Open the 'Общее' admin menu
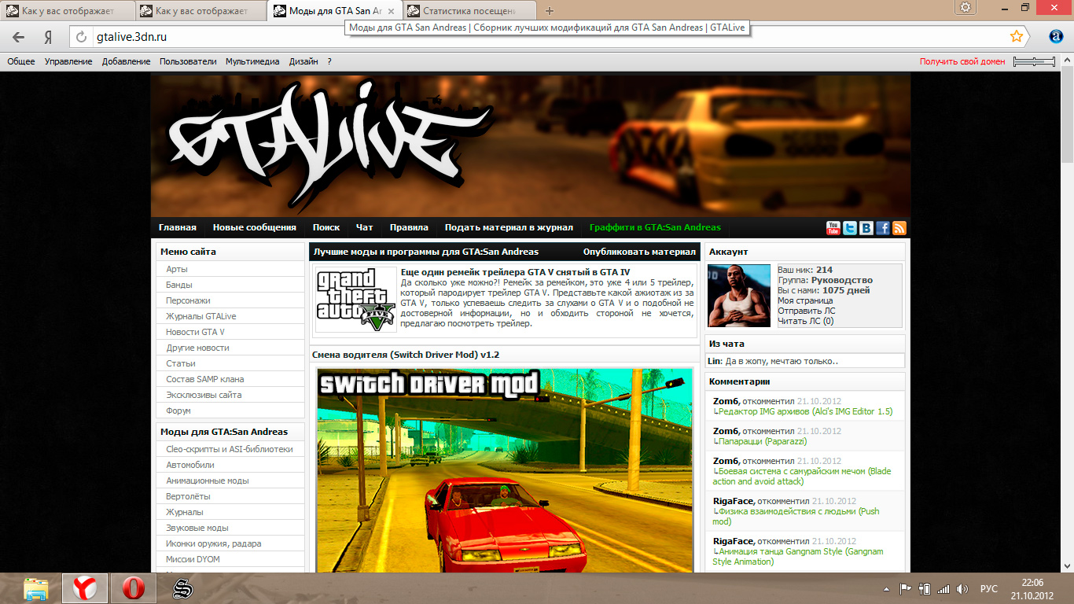 (x=21, y=61)
